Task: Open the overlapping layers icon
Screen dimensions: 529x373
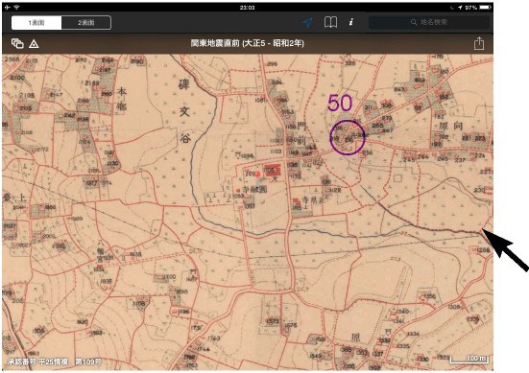Action: pyautogui.click(x=17, y=43)
